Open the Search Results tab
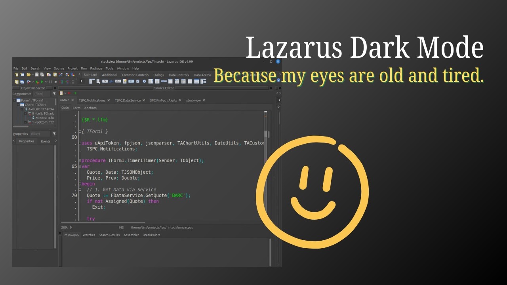507x285 pixels. tap(109, 235)
